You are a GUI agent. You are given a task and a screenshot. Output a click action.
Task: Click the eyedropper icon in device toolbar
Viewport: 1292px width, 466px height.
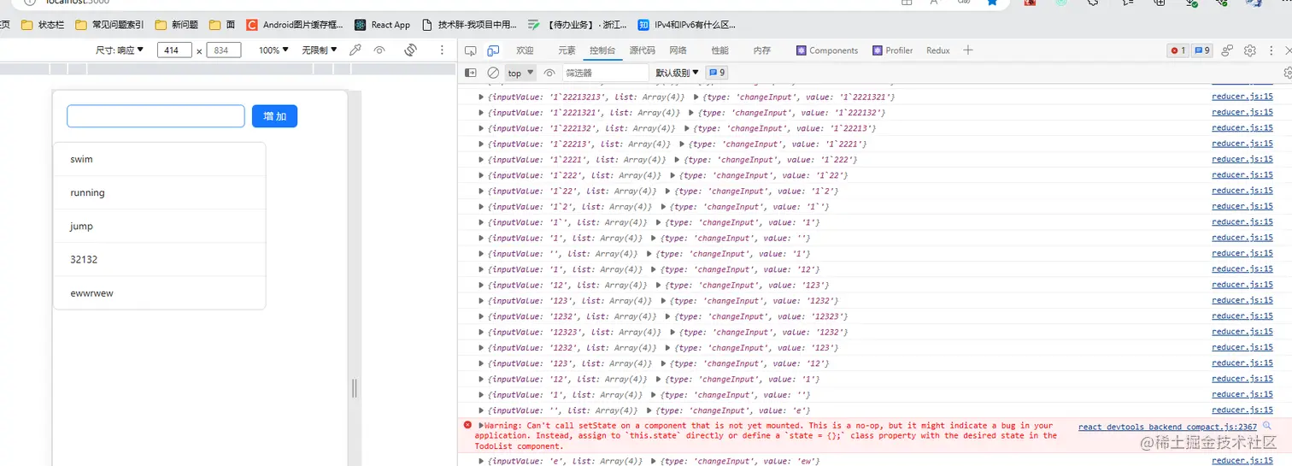tap(355, 50)
